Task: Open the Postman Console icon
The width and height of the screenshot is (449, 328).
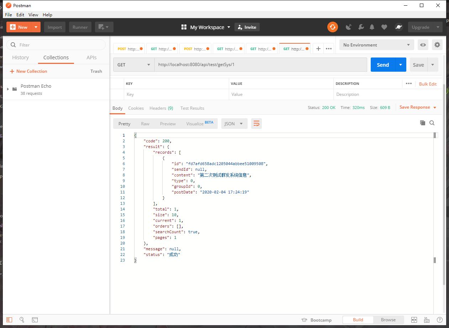Action: 35,319
